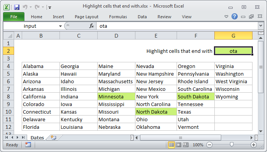Screen dimensions: 267x152
Task: Restore the workbook window inside the ribbon
Action: click(x=251, y=16)
